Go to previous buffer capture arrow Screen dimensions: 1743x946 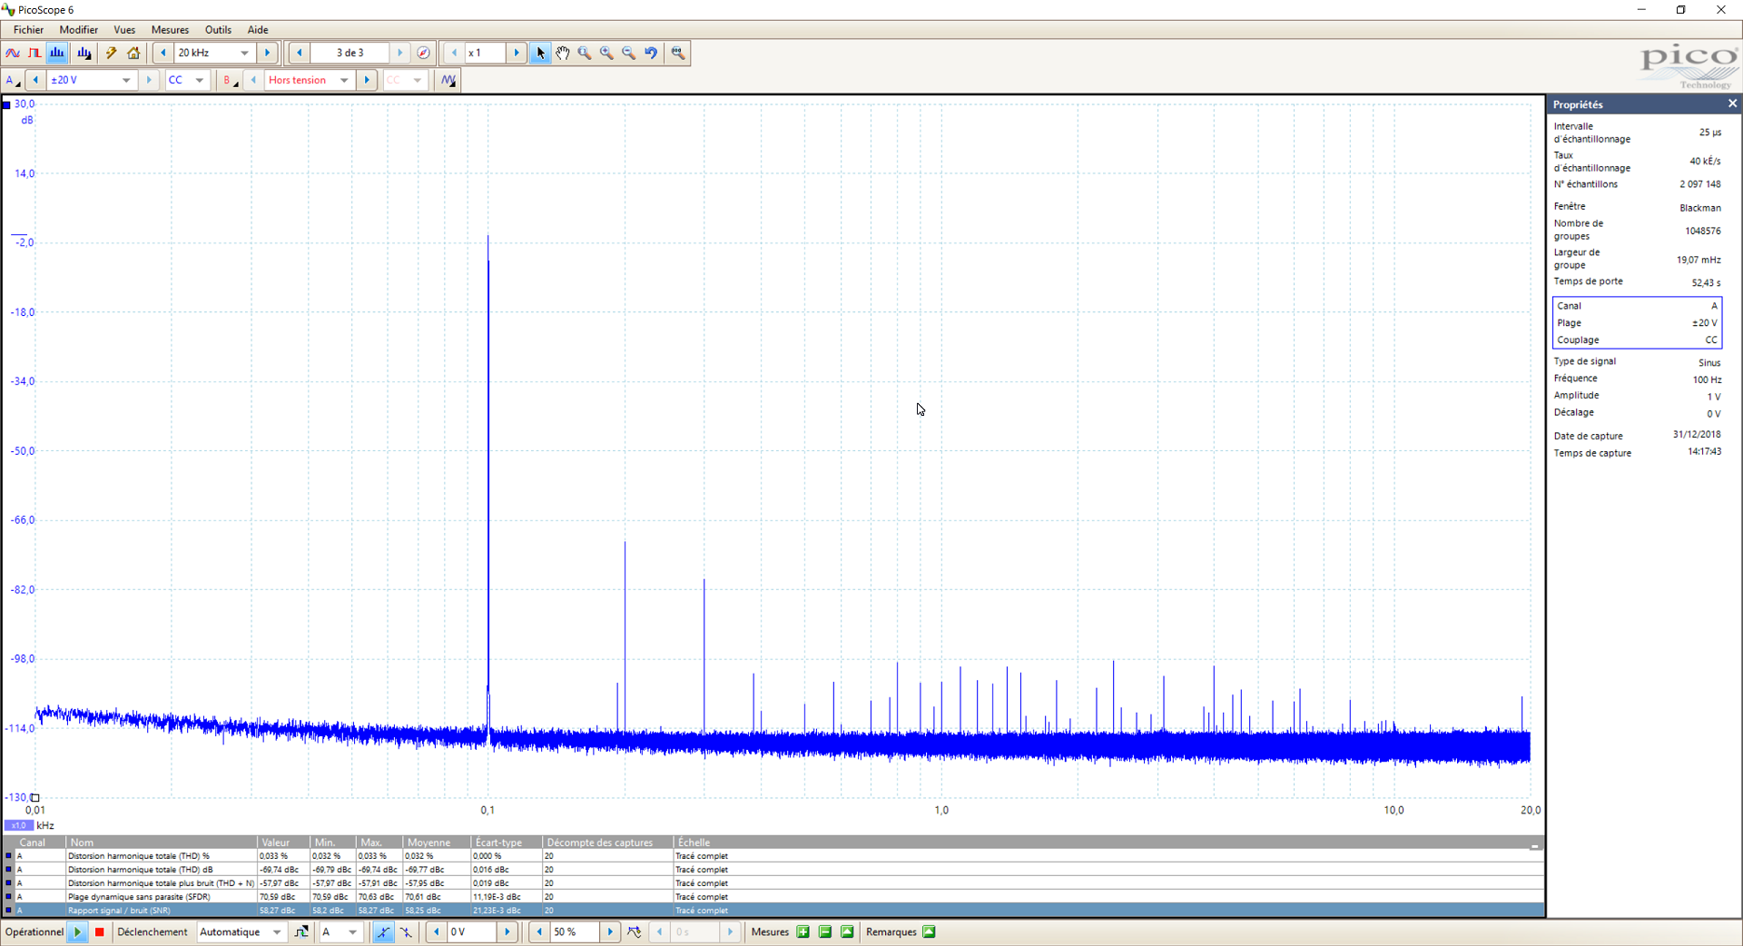[x=300, y=53]
